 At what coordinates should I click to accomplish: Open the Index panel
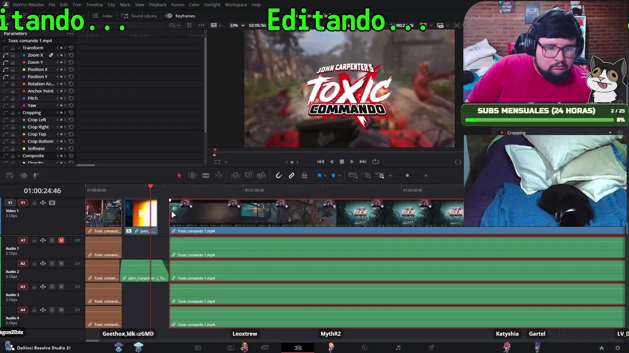pos(103,16)
